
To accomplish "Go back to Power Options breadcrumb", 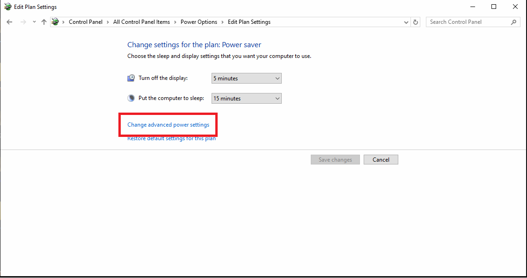I will point(199,21).
